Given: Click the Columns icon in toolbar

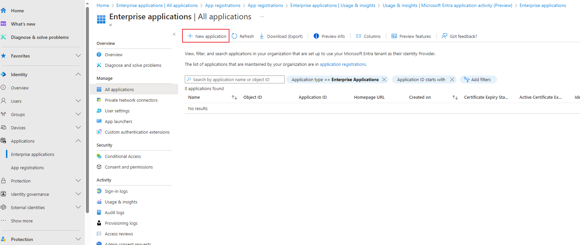Looking at the screenshot, I should point(359,36).
